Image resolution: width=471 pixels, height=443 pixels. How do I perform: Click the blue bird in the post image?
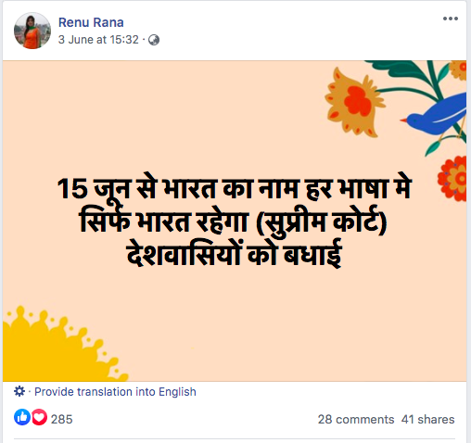tap(434, 115)
